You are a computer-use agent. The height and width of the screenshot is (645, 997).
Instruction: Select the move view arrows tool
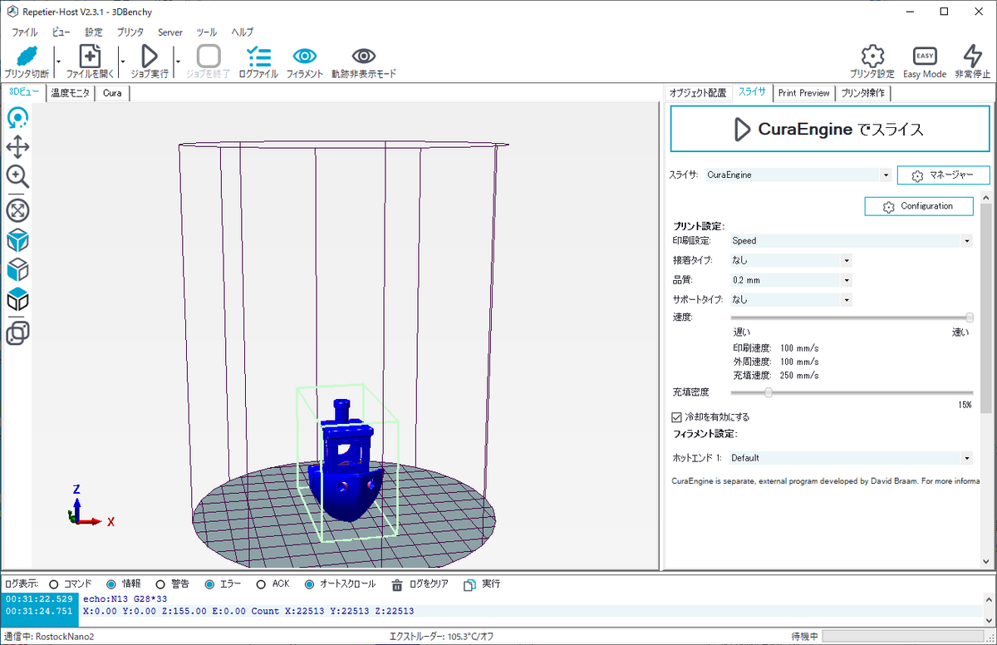pos(17,148)
